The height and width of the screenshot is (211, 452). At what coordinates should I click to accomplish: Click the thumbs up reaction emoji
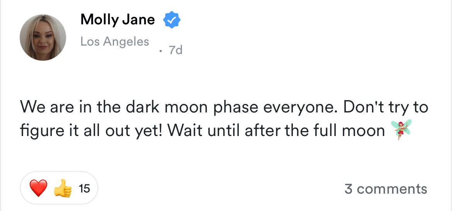click(63, 189)
